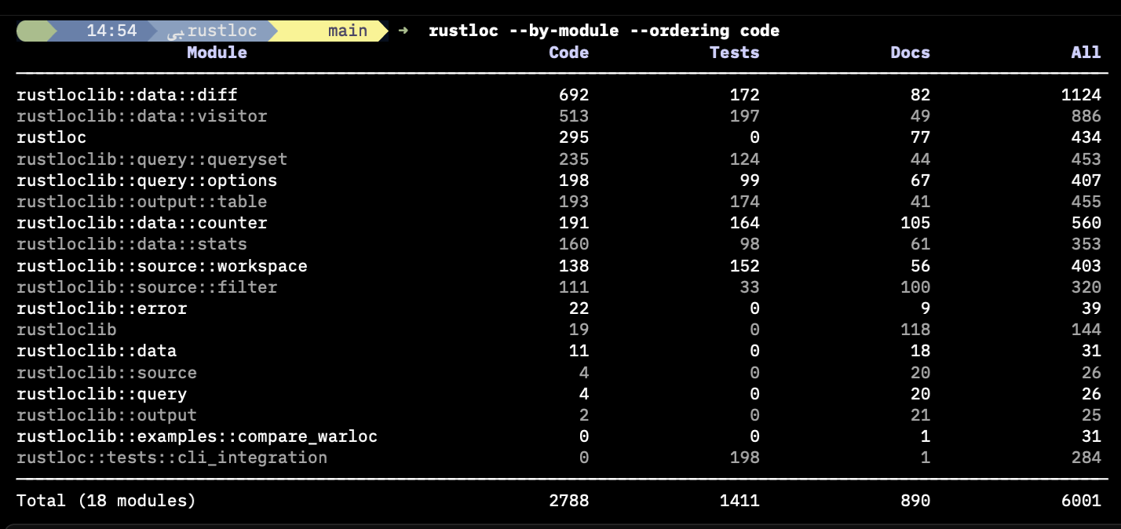Select the rustloclib::examples::compare_warloc module name
The width and height of the screenshot is (1121, 529).
point(197,436)
